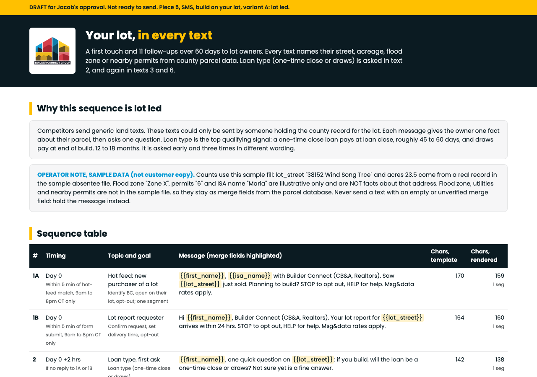Click the 'OPERATOR NOTE, SAMPLE DATA' label

coord(116,175)
